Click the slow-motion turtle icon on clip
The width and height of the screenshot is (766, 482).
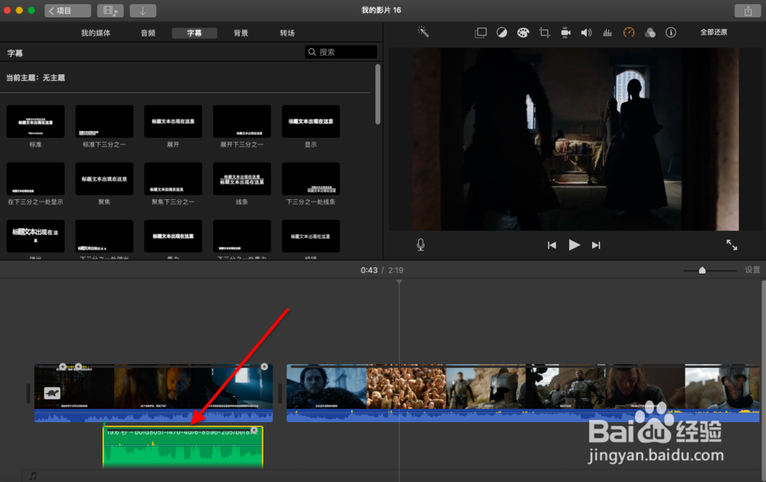[x=52, y=392]
